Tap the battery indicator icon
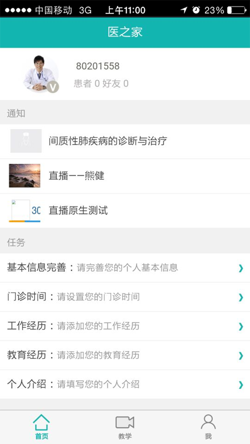This screenshot has height=444, width=250. (237, 10)
